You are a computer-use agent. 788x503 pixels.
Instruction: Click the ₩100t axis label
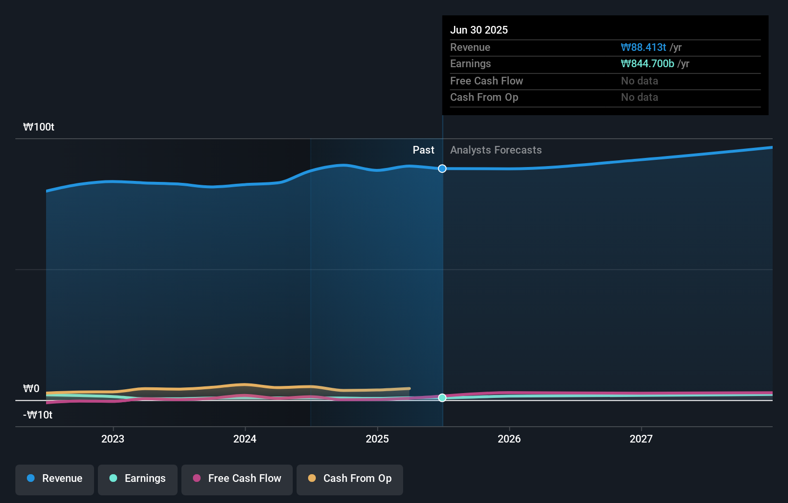point(38,127)
